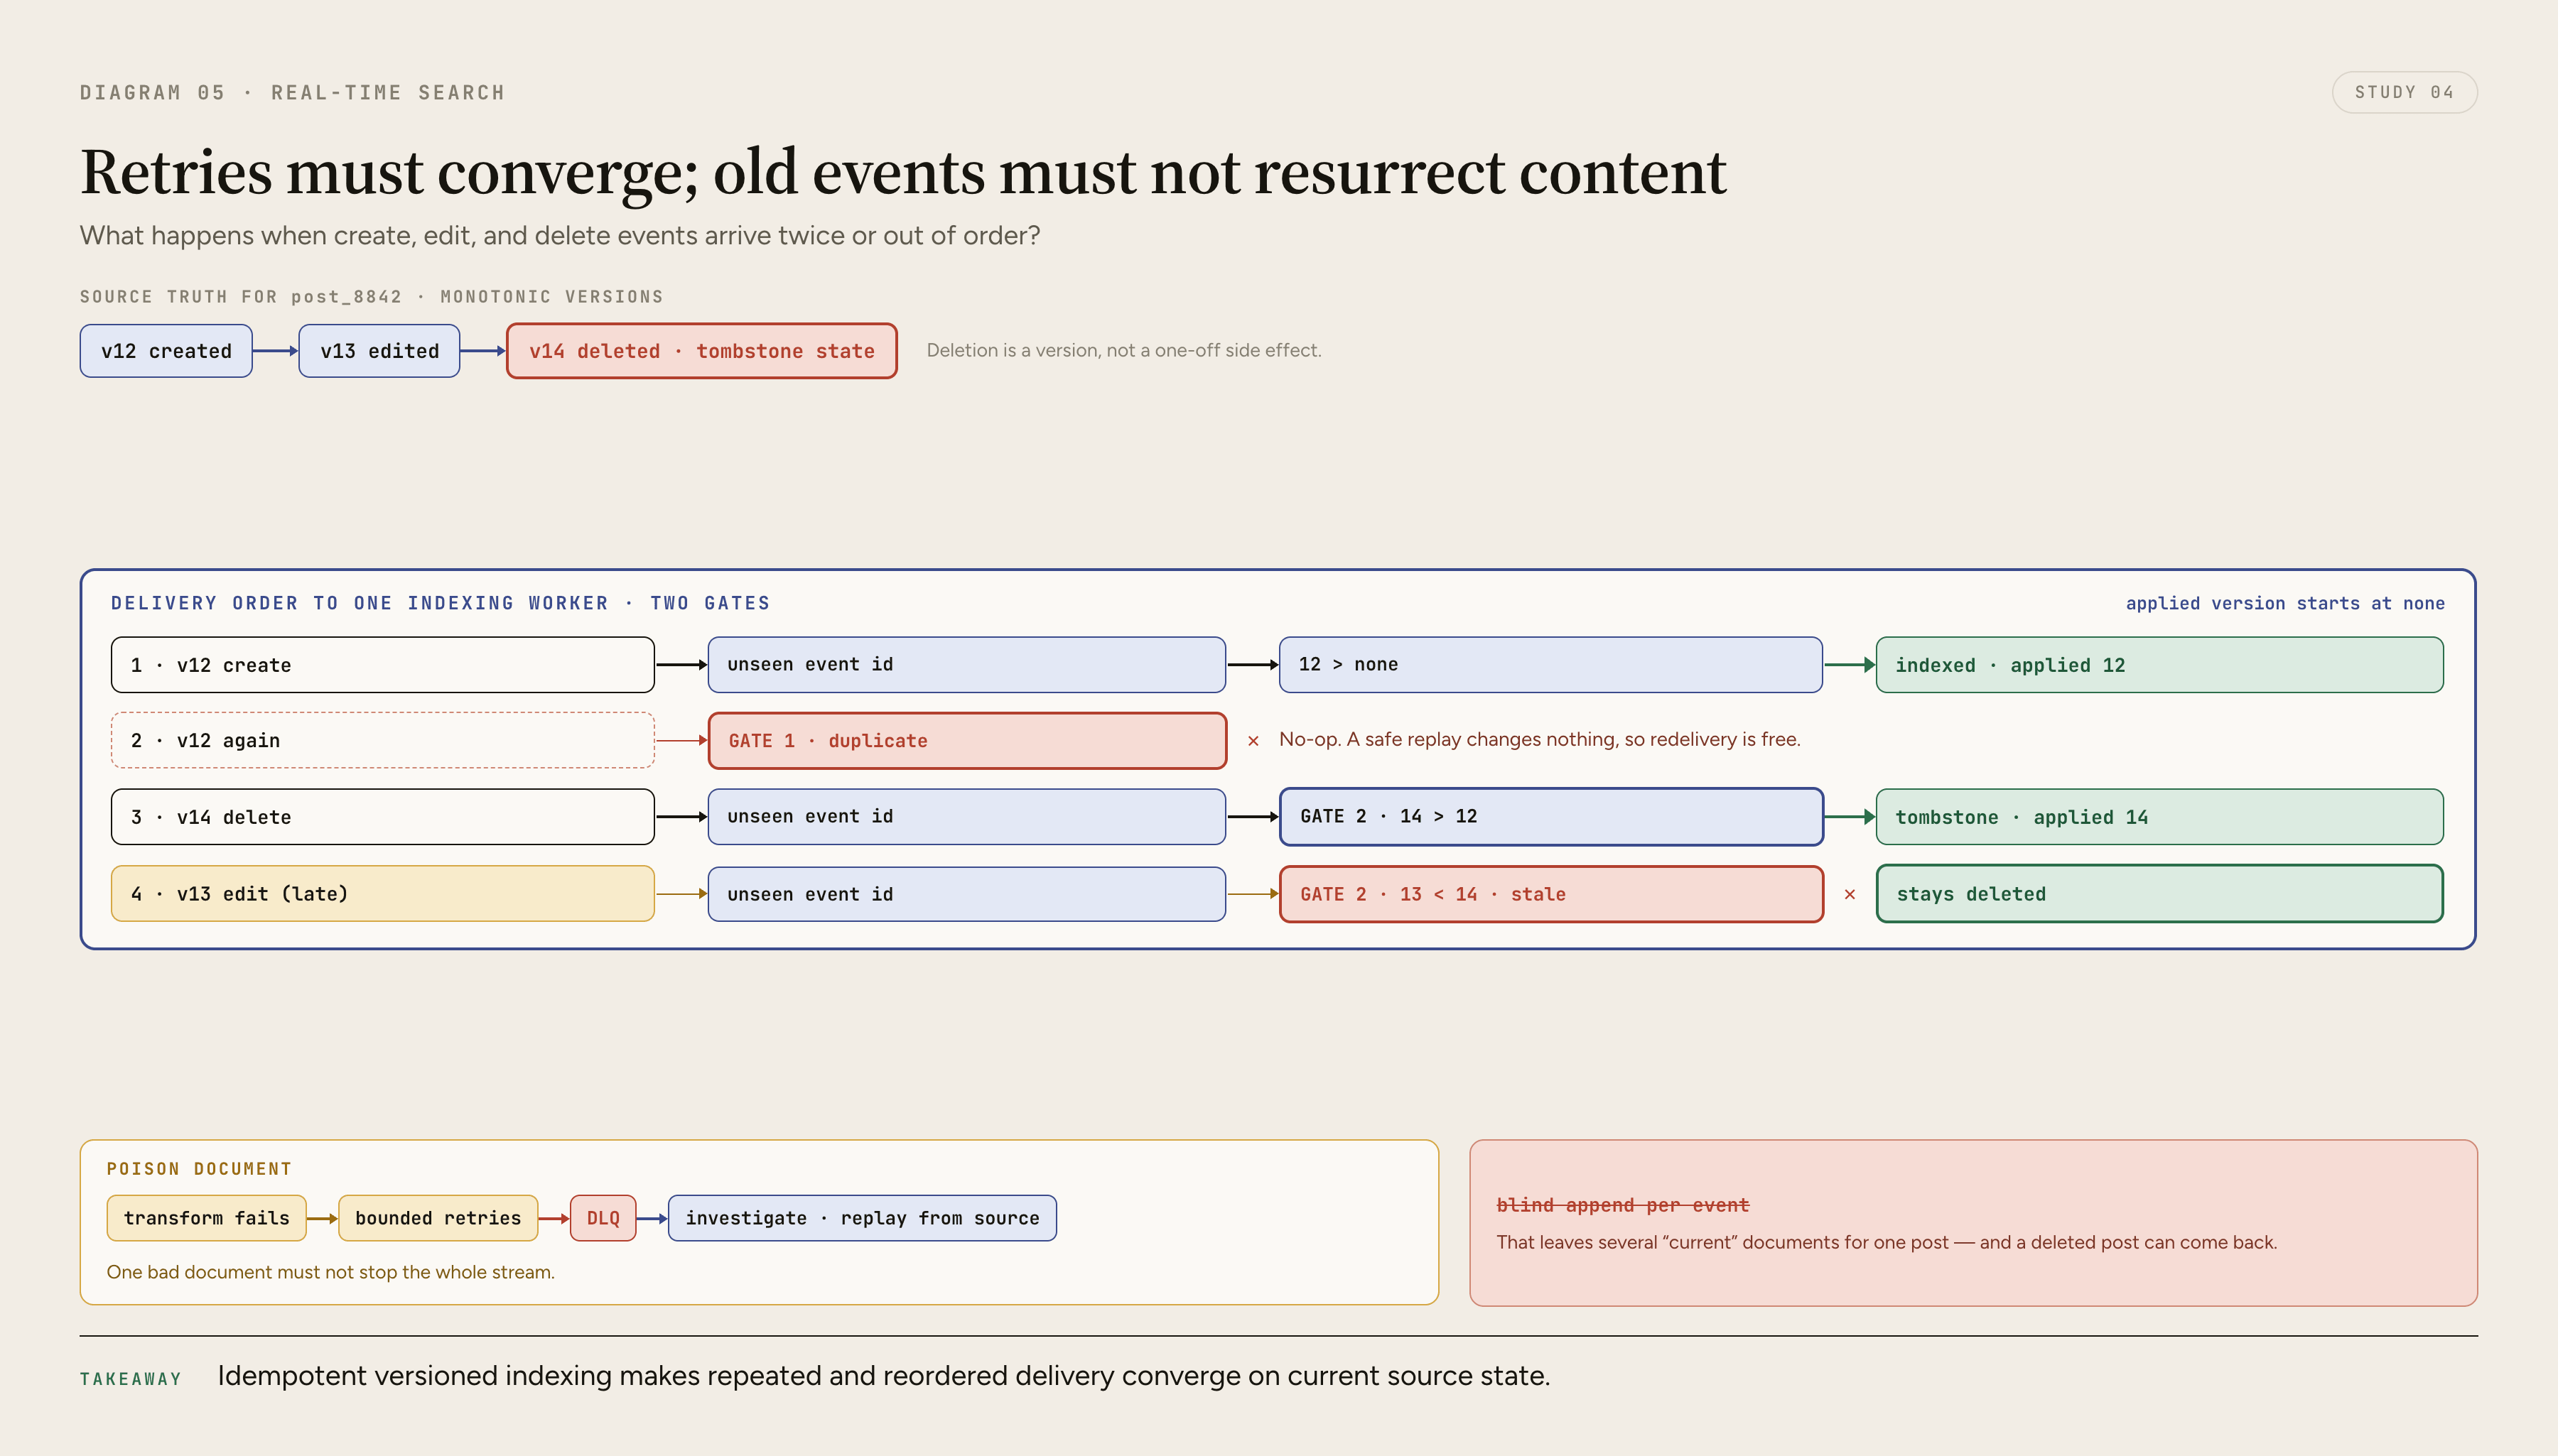This screenshot has width=2558, height=1456.
Task: Select the 'v12 created' version box
Action: pyautogui.click(x=166, y=351)
